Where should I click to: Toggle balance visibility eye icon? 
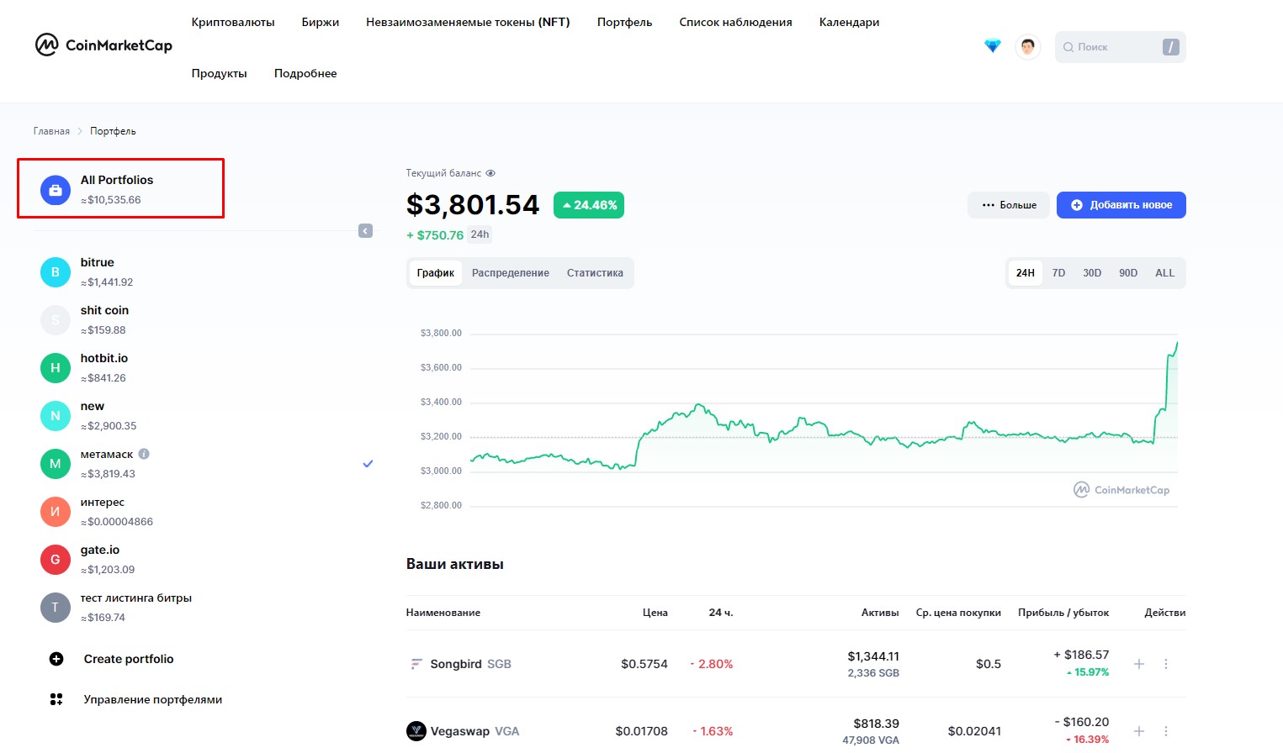click(490, 173)
